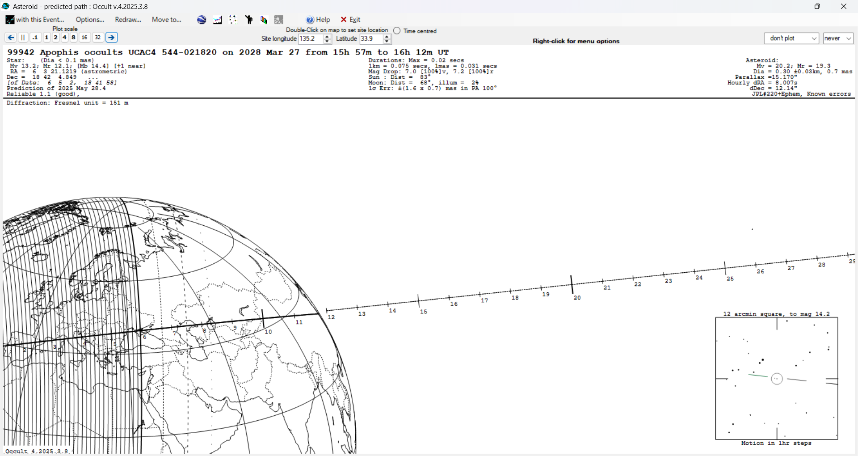Click path time marker 20 on the track

pyautogui.click(x=572, y=284)
